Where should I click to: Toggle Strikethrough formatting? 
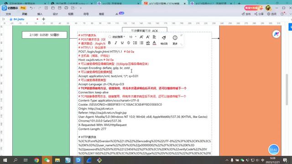pos(129,43)
